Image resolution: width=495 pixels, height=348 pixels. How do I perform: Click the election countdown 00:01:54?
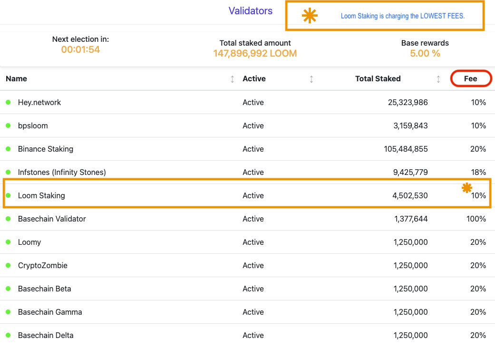pyautogui.click(x=80, y=49)
